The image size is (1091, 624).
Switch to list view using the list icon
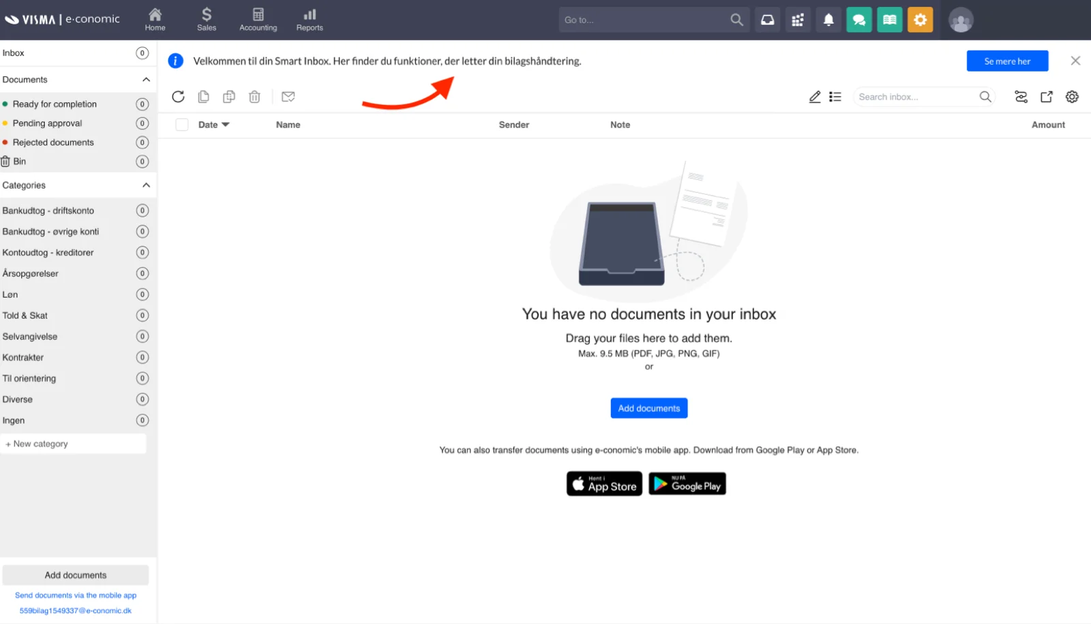(835, 96)
